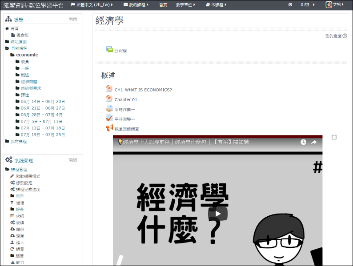The height and width of the screenshot is (266, 353).
Task: Collapse the 系統管理 block with minus button
Action: (x=70, y=160)
